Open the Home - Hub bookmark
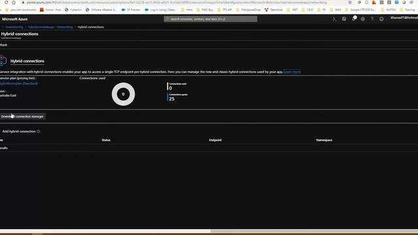This screenshot has height=235, width=418. (50, 10)
